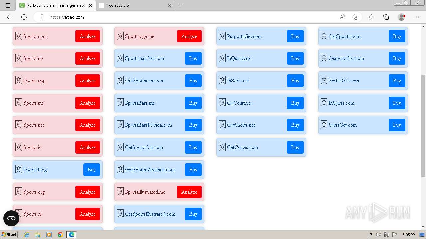Open File Explorer from taskbar
The height and width of the screenshot is (239, 426).
tap(38, 235)
